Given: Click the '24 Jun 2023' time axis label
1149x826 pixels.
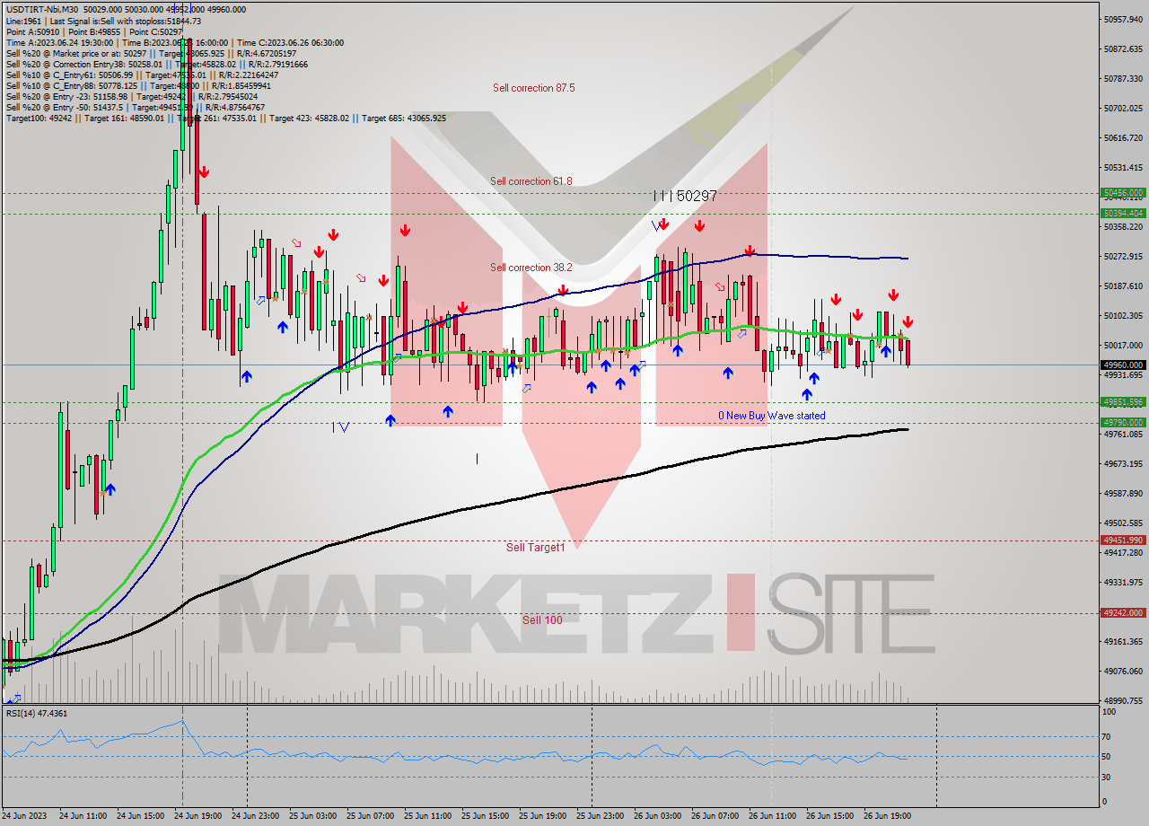Looking at the screenshot, I should tap(24, 816).
